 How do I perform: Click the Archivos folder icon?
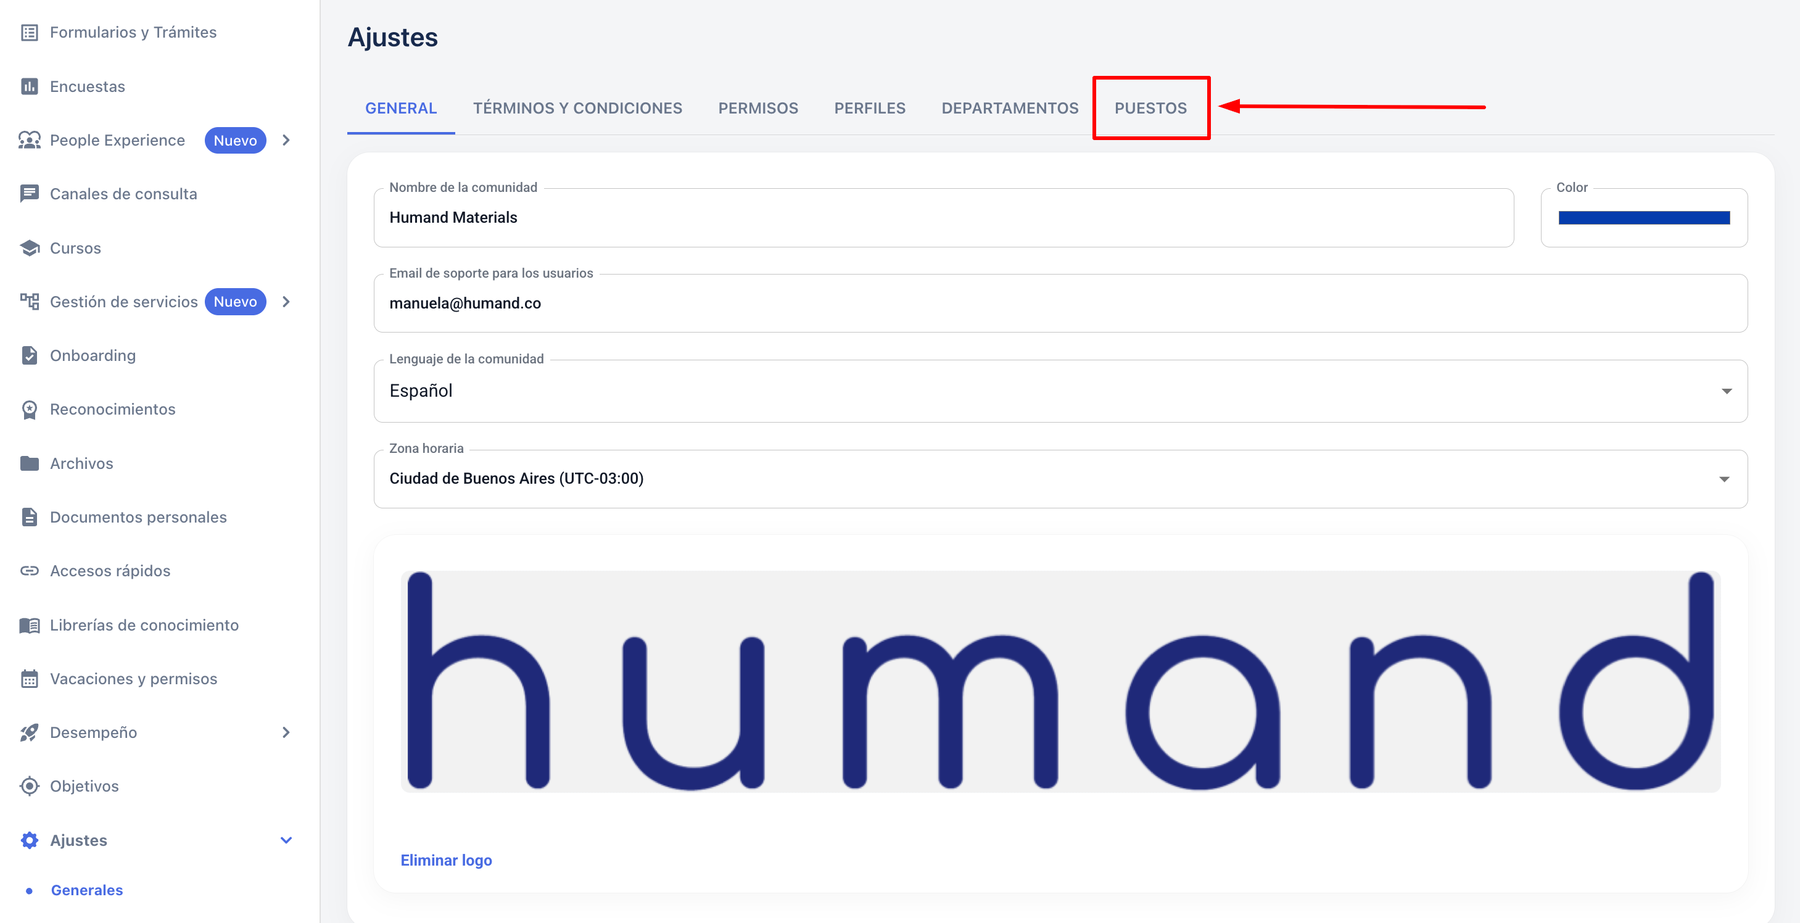coord(30,463)
